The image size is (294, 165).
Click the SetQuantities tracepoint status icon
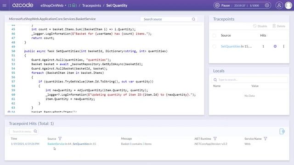[x=275, y=46]
